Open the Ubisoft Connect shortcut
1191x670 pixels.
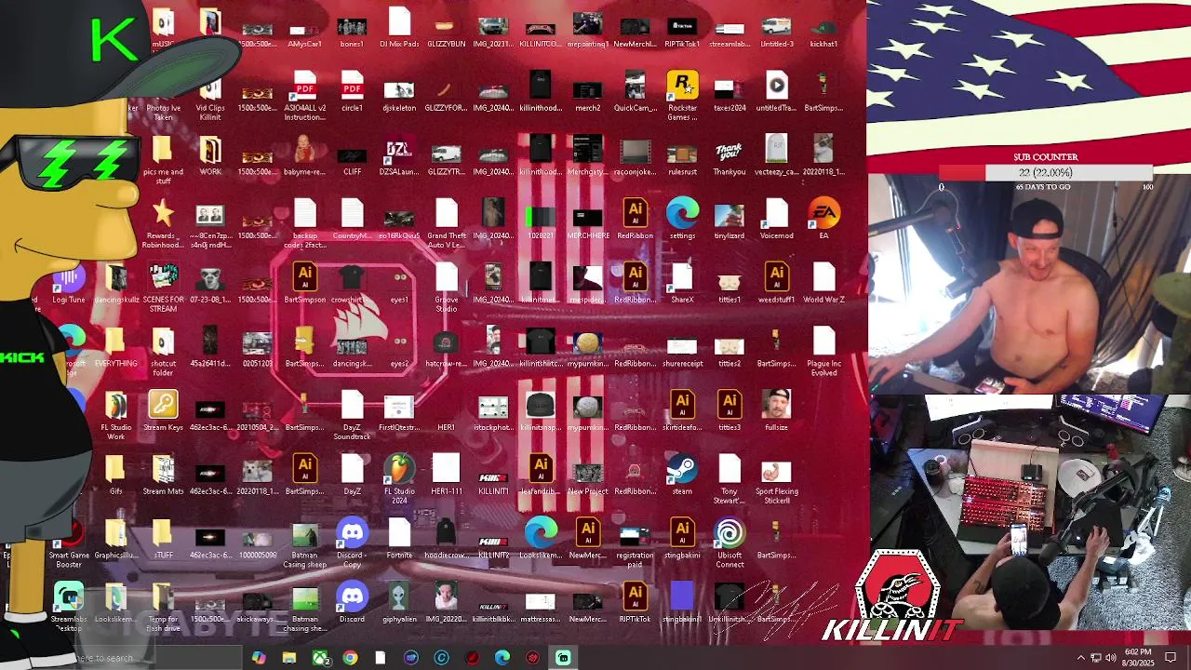[x=729, y=533]
